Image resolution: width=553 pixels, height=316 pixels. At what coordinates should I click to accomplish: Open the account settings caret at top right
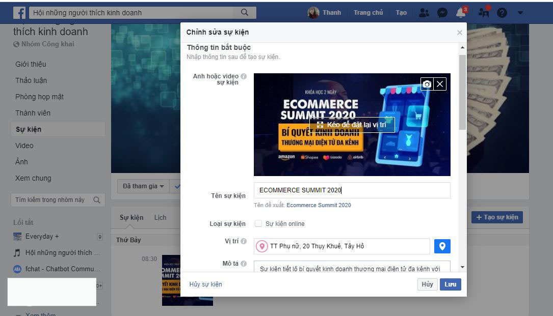(x=520, y=12)
